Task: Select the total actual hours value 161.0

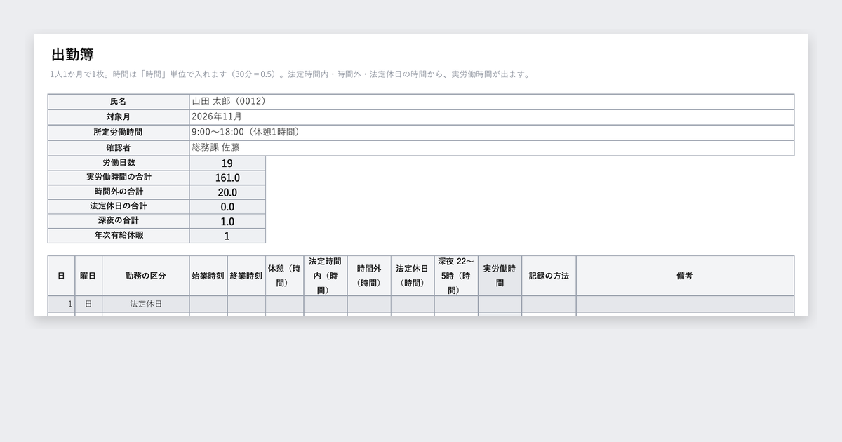Action: [x=227, y=178]
